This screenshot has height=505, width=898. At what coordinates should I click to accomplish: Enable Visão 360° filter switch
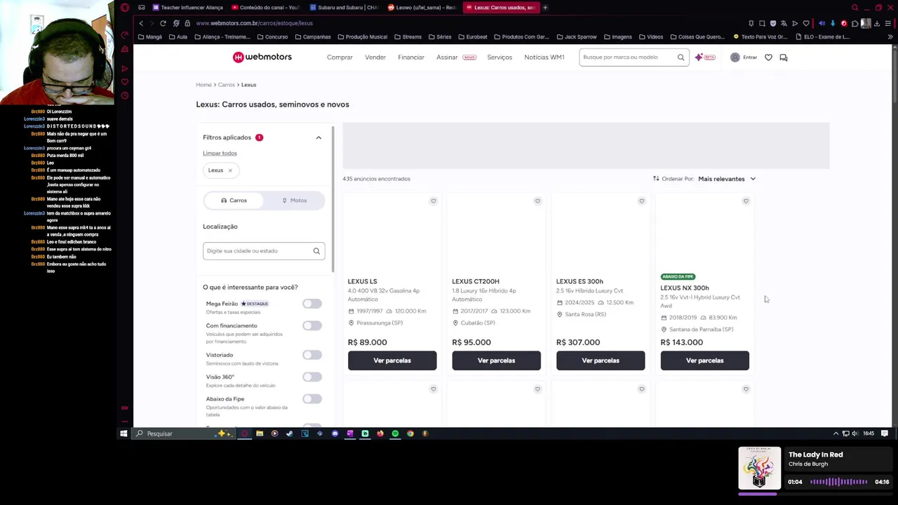point(312,377)
